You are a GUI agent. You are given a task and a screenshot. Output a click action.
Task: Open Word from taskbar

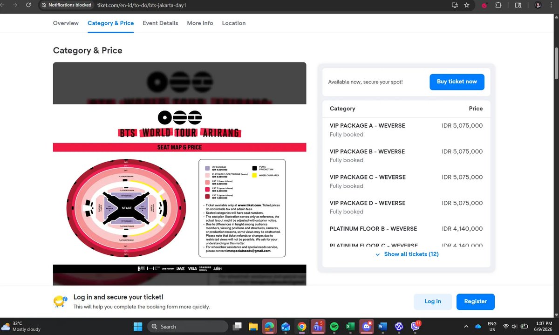pyautogui.click(x=383, y=327)
